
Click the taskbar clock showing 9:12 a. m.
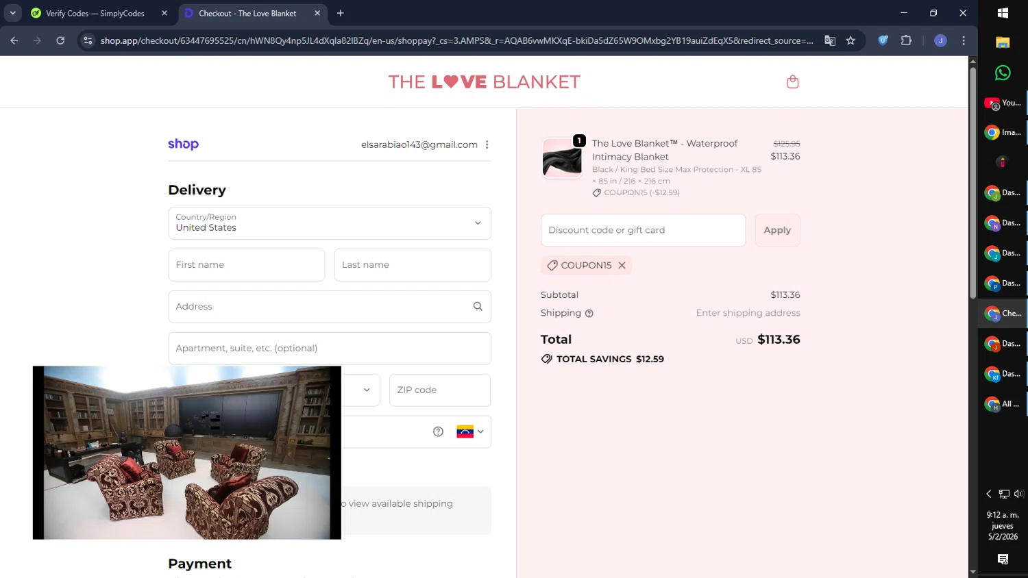point(1003,526)
